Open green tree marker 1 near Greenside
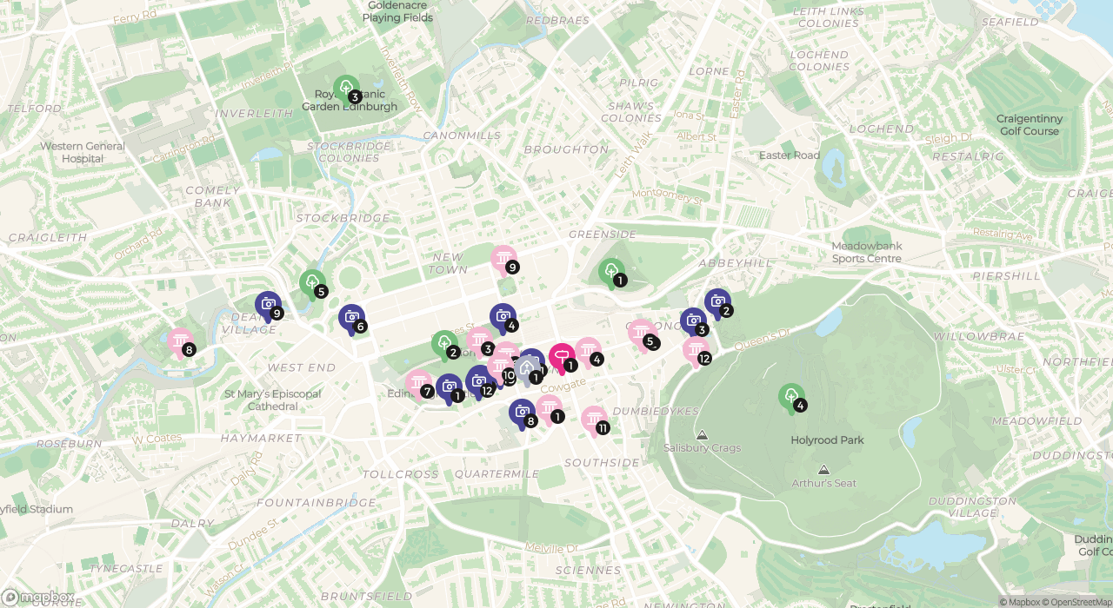Image resolution: width=1113 pixels, height=608 pixels. (611, 271)
